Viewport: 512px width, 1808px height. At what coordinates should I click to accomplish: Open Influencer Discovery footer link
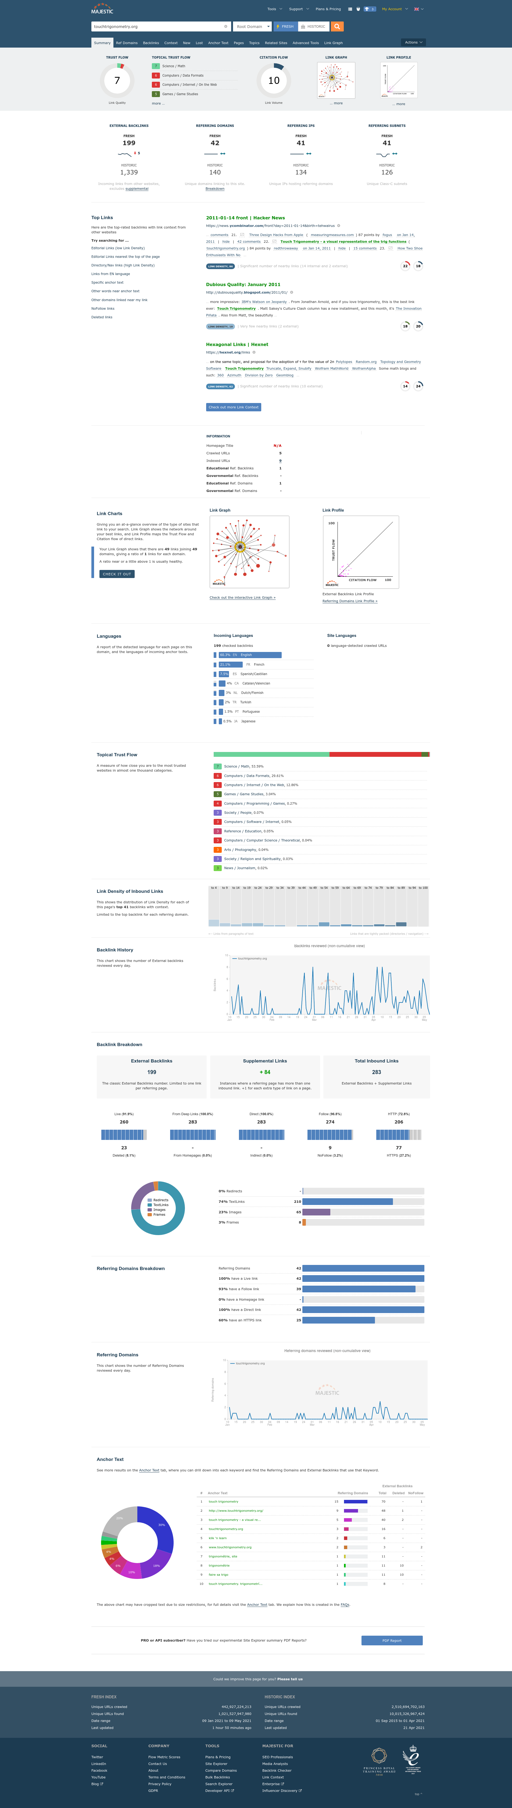point(282,1791)
